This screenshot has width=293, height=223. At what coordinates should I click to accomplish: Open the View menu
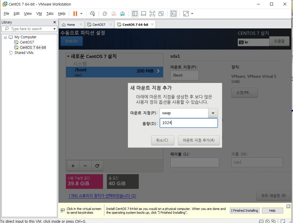pyautogui.click(x=28, y=14)
